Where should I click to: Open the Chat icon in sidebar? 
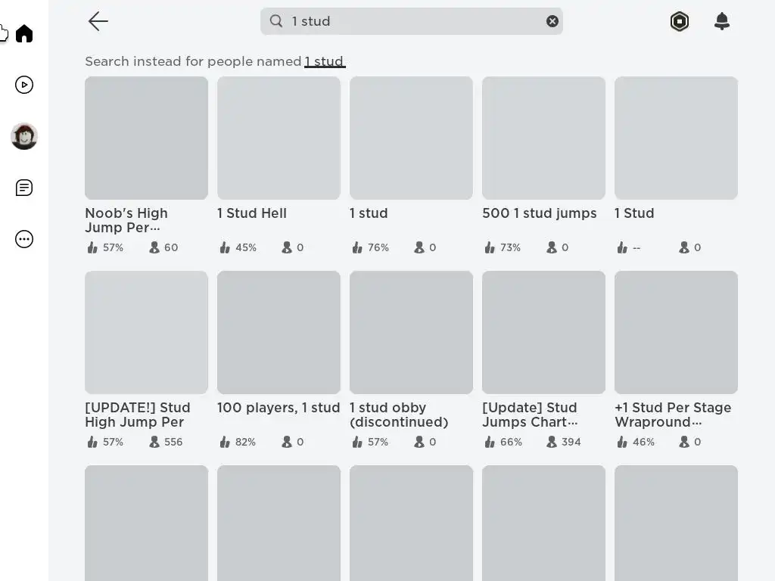click(24, 188)
